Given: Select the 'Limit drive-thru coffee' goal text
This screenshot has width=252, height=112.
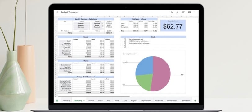Looking at the screenshot, I should pyautogui.click(x=139, y=43).
